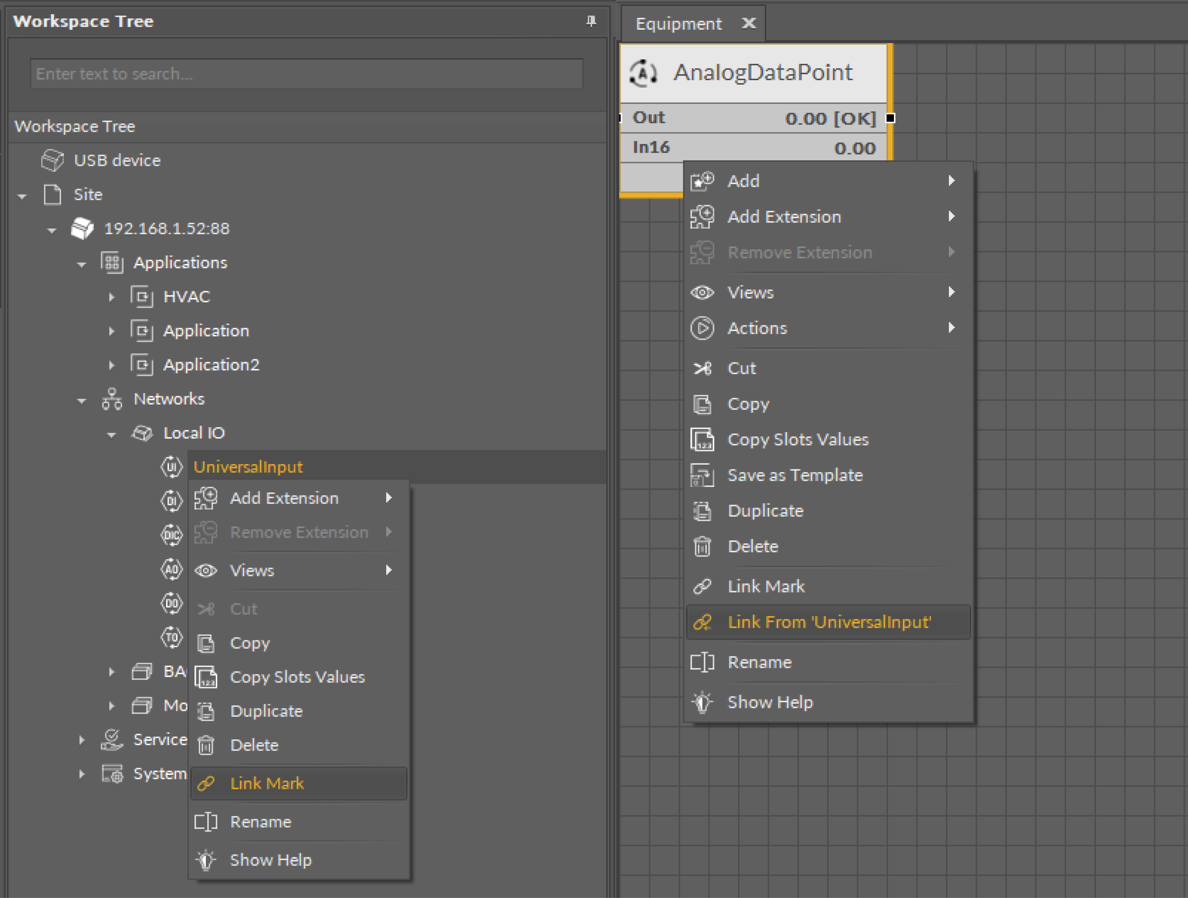This screenshot has height=898, width=1188.
Task: Click the pin icon in Workspace Tree header
Action: [x=591, y=21]
